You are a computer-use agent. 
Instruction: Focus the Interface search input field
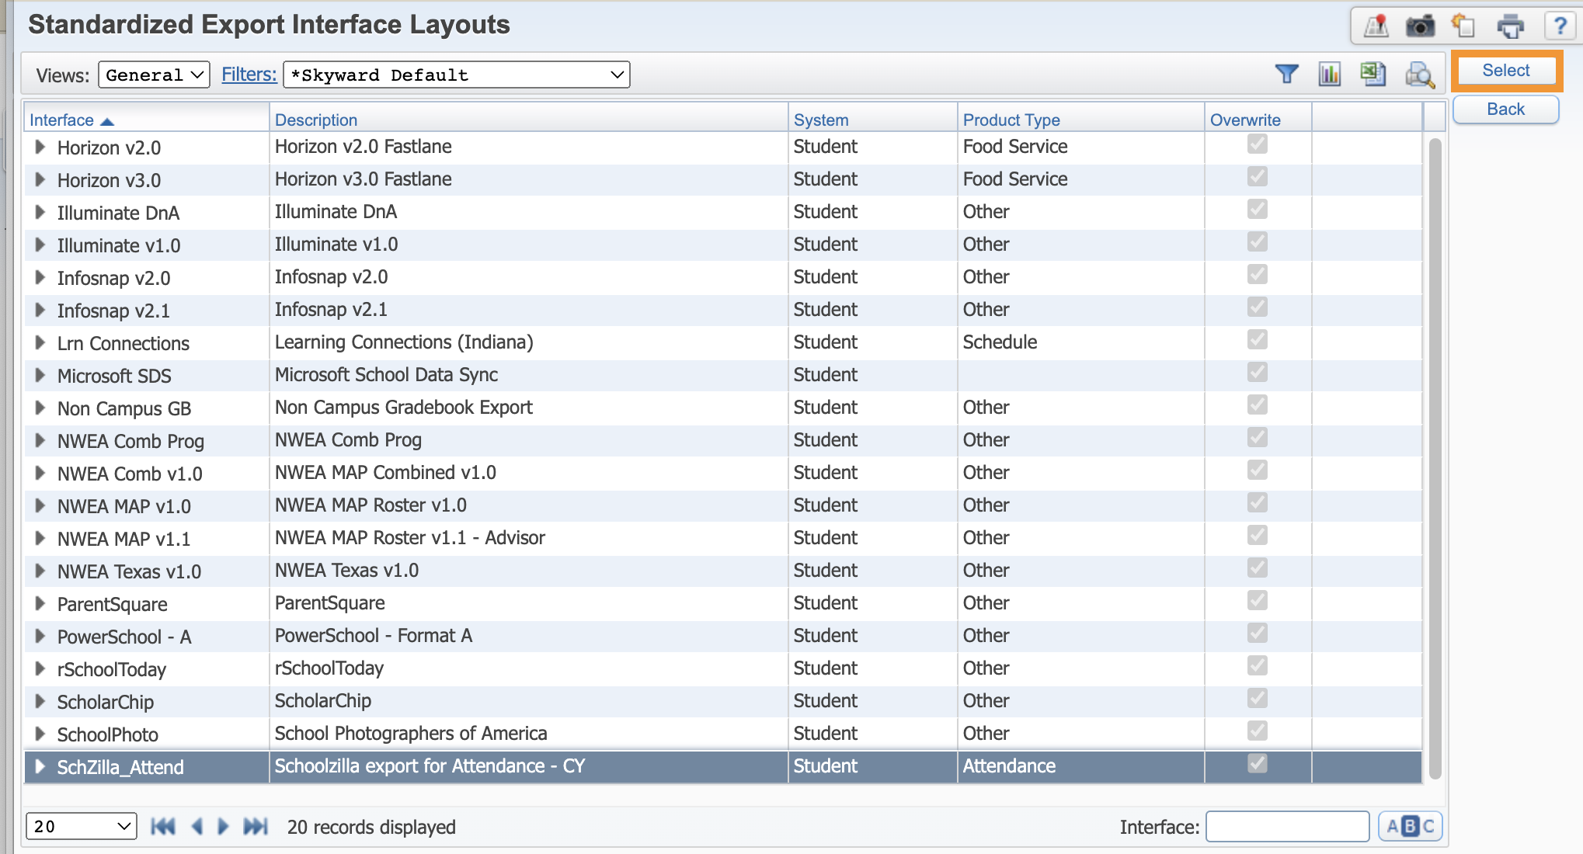1287,827
